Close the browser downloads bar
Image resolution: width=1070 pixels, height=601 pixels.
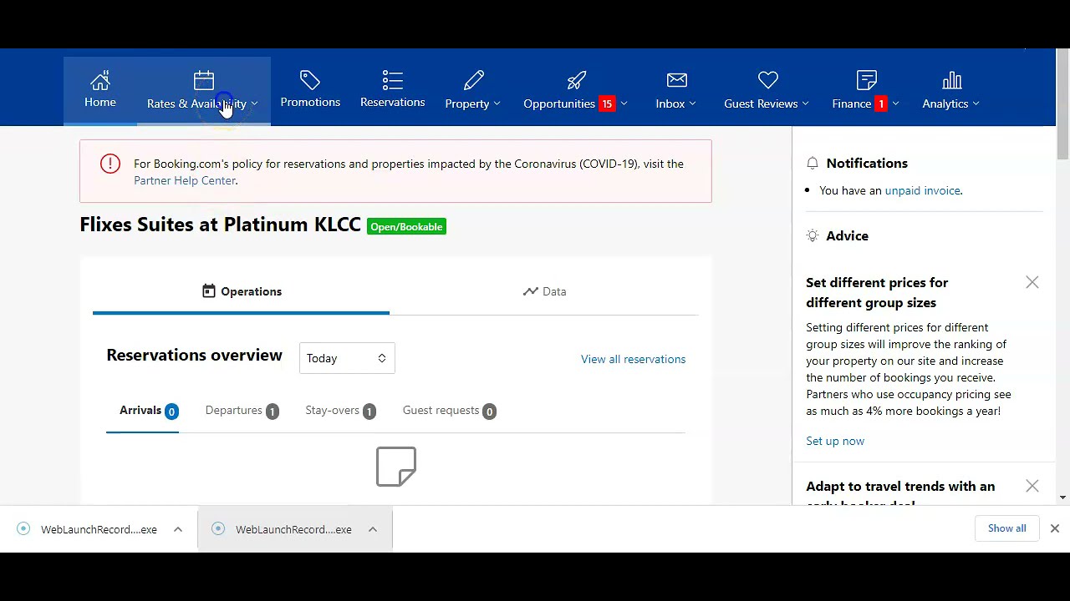1055,528
